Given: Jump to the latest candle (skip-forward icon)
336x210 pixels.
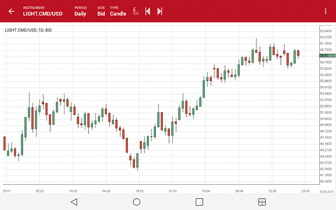Looking at the screenshot, I should coord(160,11).
